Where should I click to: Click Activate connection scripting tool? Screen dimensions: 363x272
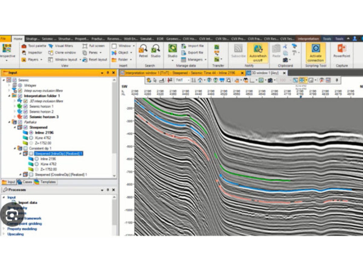[316, 53]
